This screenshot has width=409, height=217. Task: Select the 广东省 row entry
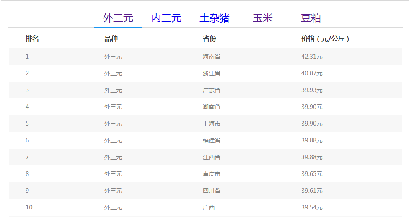coord(212,90)
